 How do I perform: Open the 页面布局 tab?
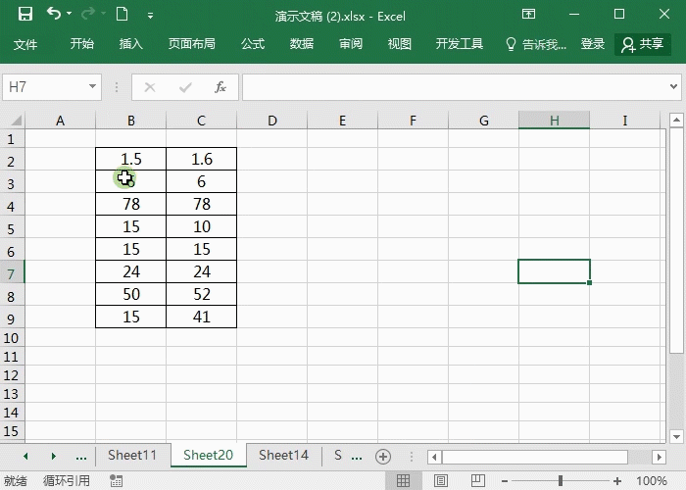(192, 44)
